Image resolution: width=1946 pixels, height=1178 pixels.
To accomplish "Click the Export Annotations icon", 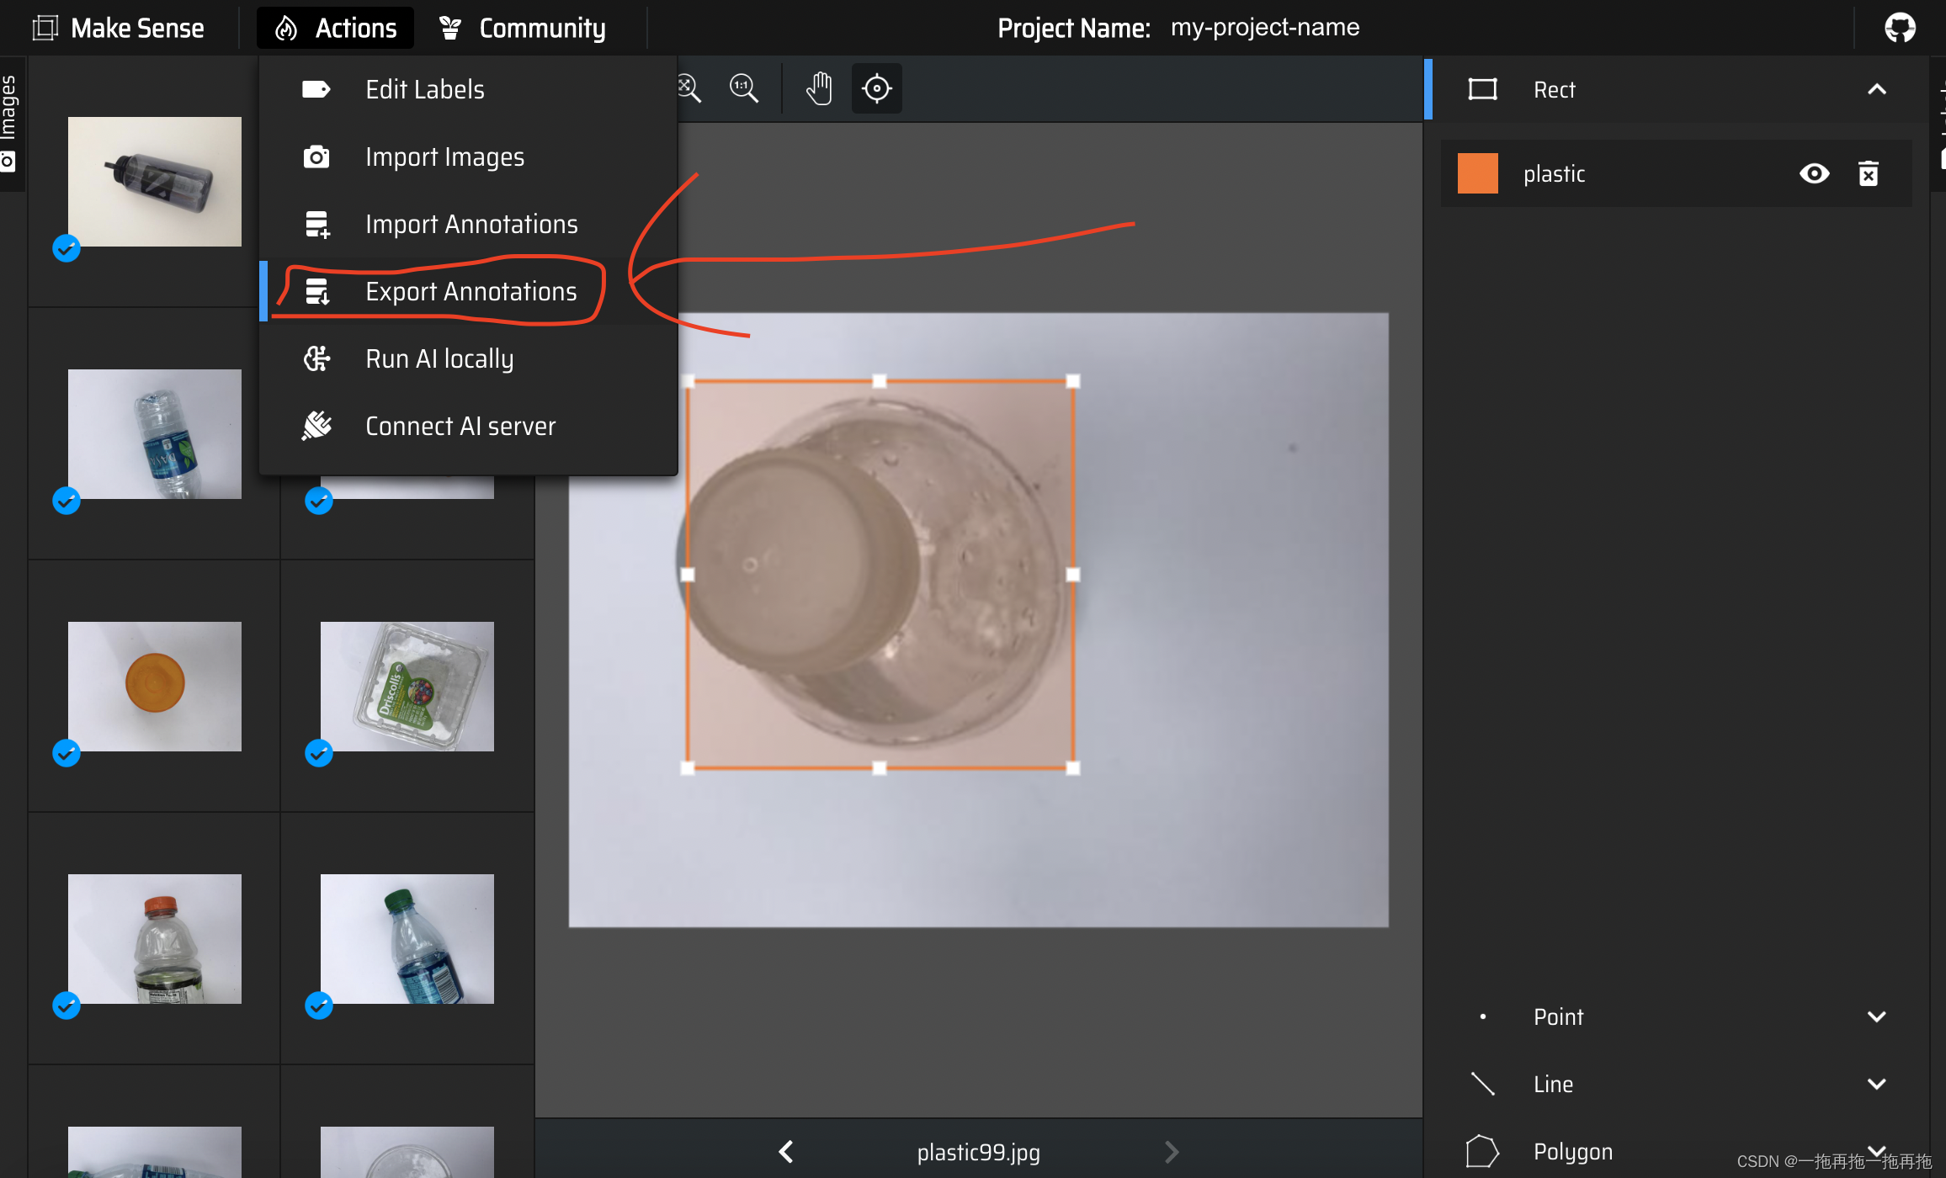I will tap(316, 291).
